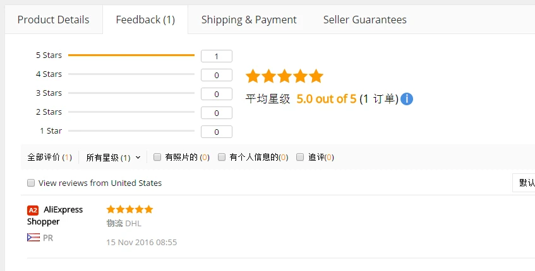Open the 默认 sort order dropdown
This screenshot has height=271, width=535.
click(x=524, y=183)
